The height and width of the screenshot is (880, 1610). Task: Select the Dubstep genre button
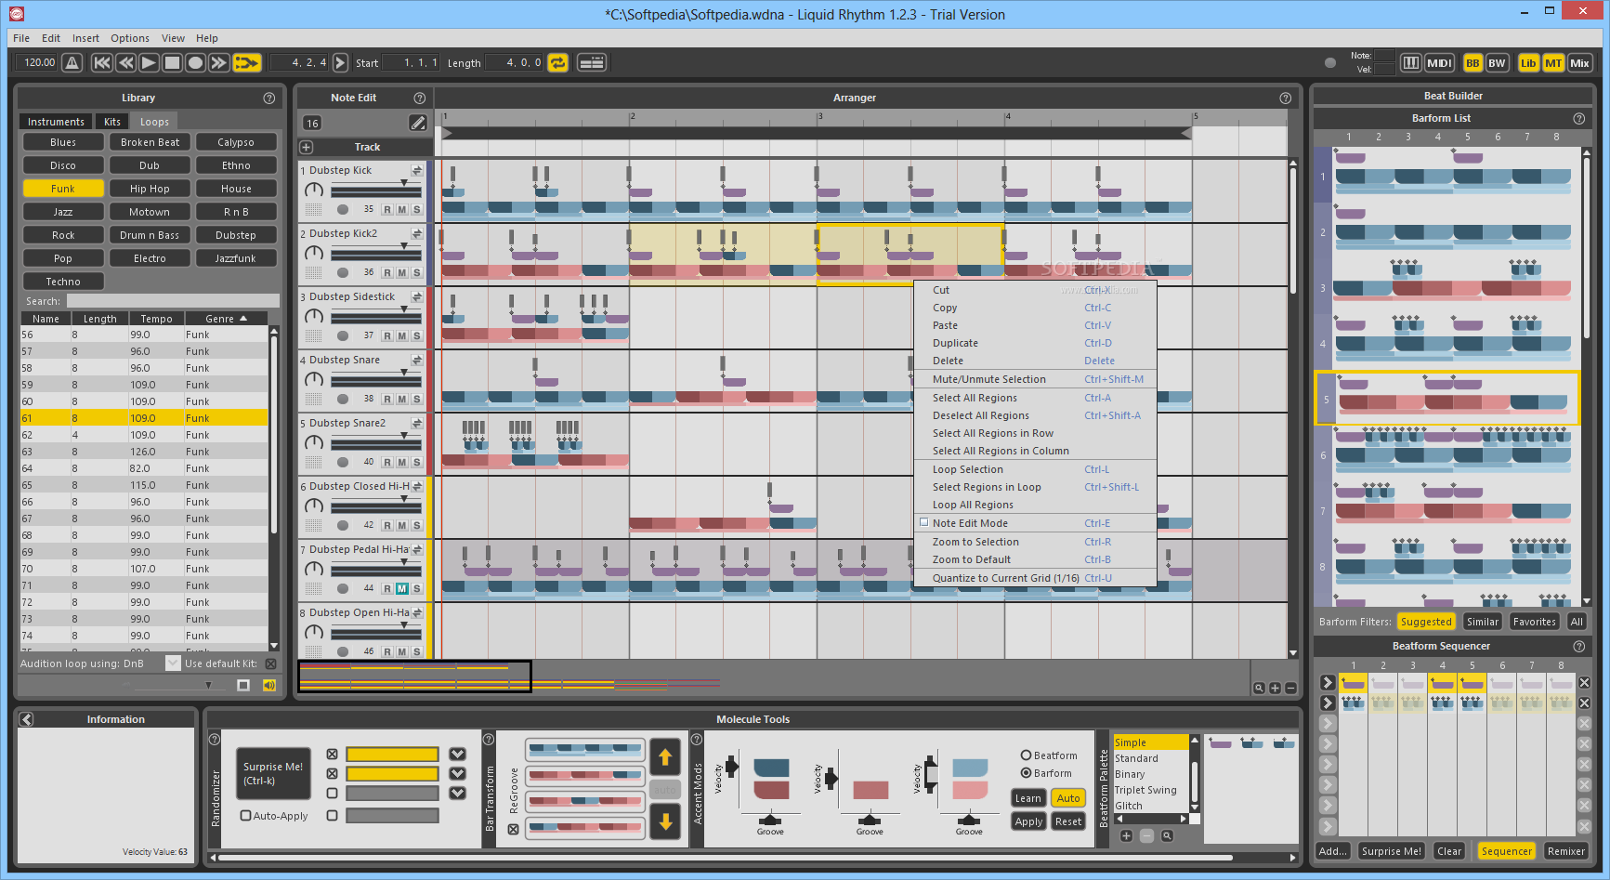[236, 235]
